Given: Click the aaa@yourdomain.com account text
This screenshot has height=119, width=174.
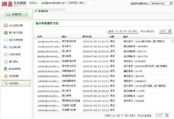Looking at the screenshot, I should tap(53, 3).
